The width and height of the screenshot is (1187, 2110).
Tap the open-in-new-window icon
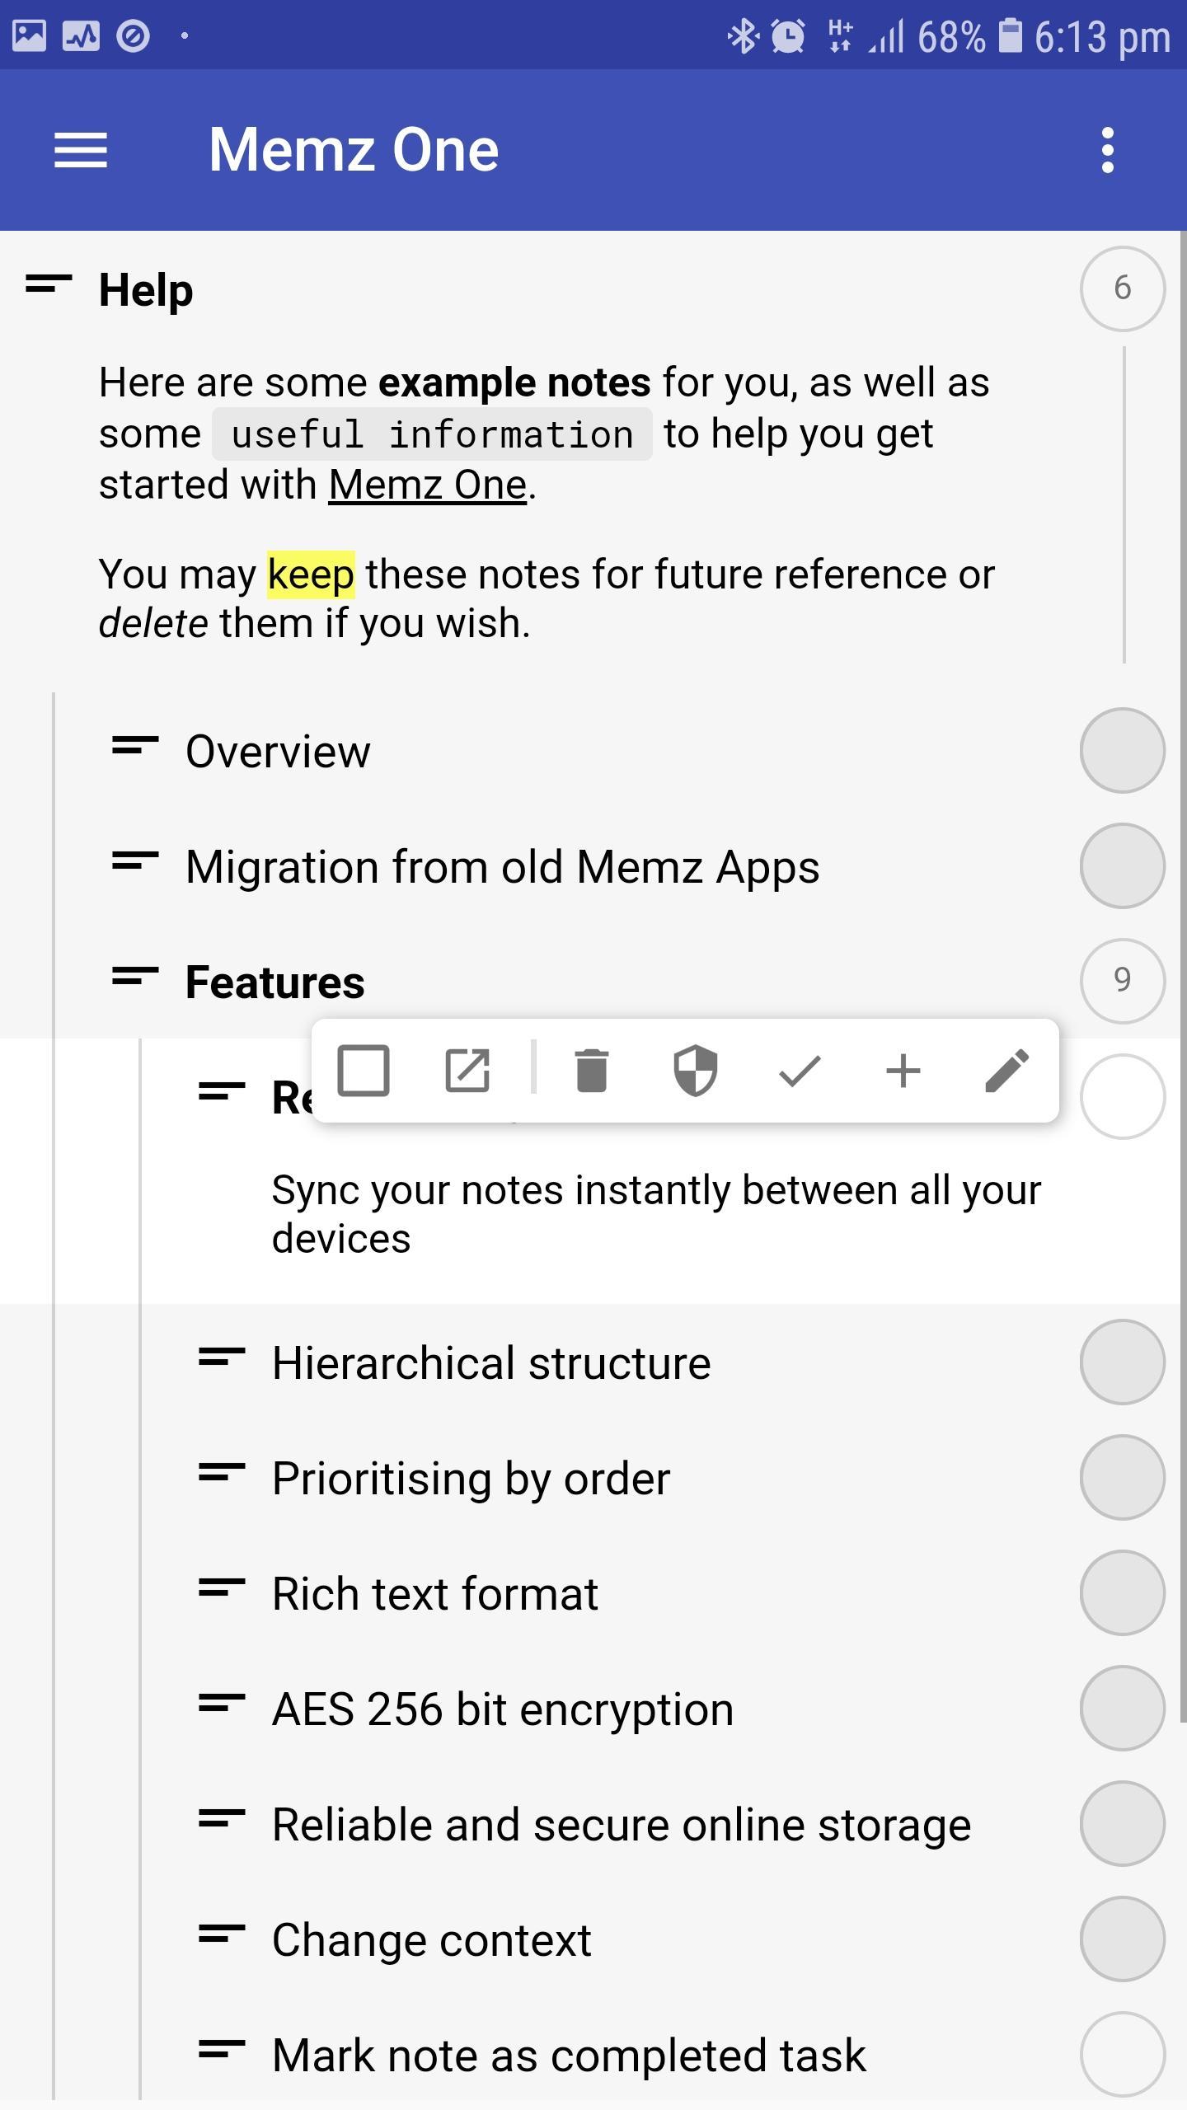(x=467, y=1071)
